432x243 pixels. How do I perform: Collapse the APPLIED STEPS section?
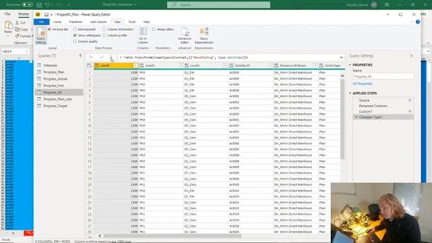pos(350,93)
